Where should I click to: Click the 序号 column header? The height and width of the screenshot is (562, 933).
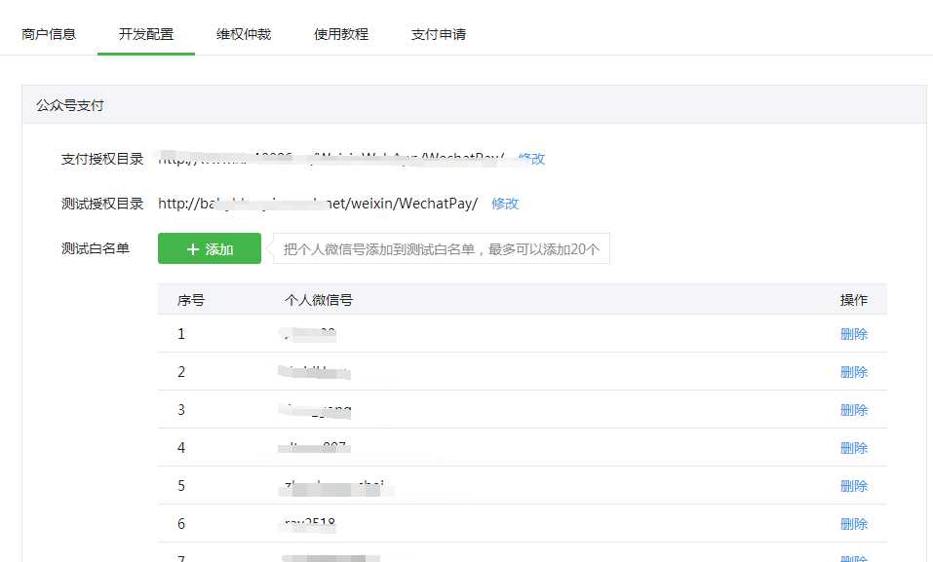[191, 300]
